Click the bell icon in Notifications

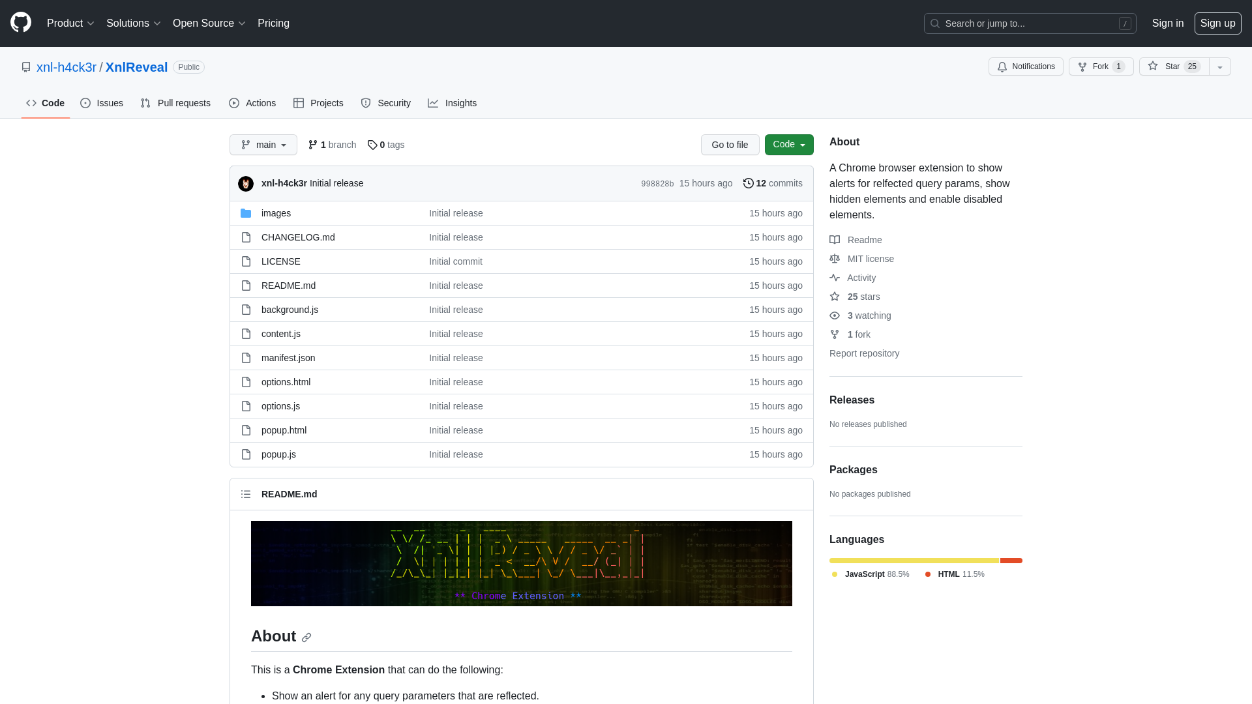point(1002,66)
